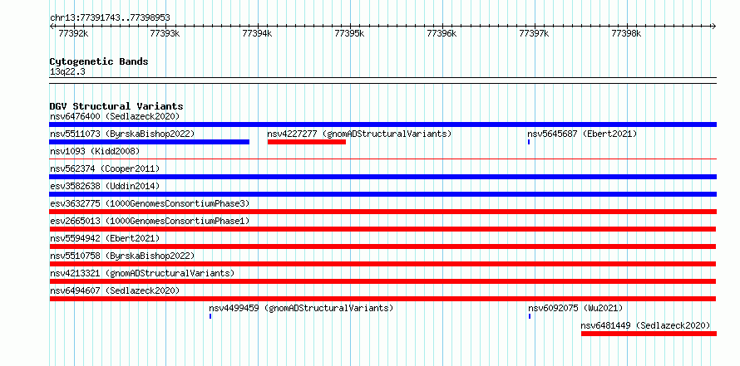Open nsv4227277 (gnomADStructuralVariants) label
The image size is (740, 366).
[x=360, y=134]
